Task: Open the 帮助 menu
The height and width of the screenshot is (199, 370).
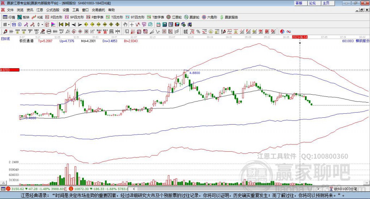Action: pos(111,10)
